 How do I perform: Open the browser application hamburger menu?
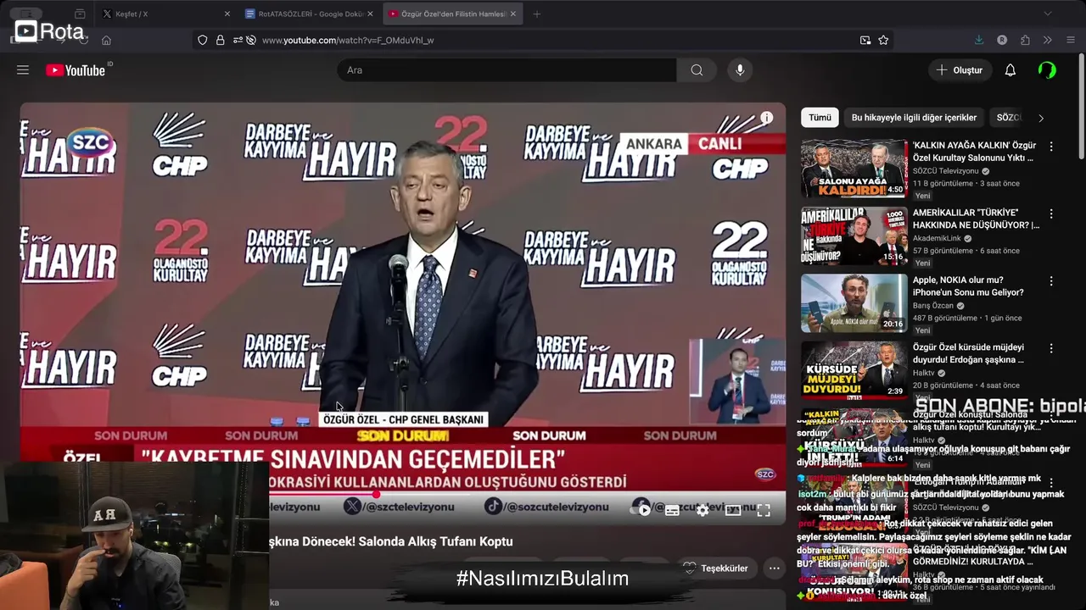pos(1070,40)
